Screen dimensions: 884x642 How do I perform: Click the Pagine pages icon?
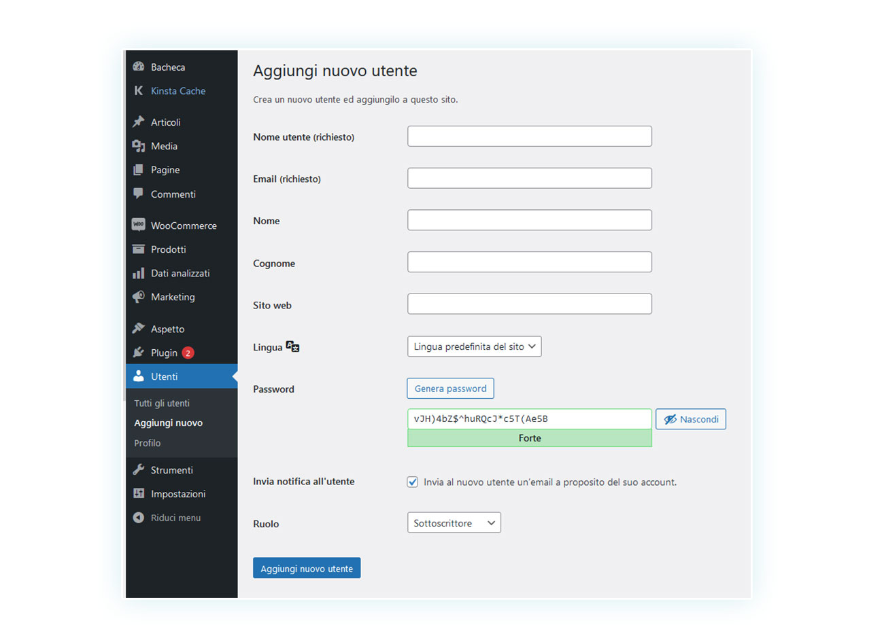[139, 170]
